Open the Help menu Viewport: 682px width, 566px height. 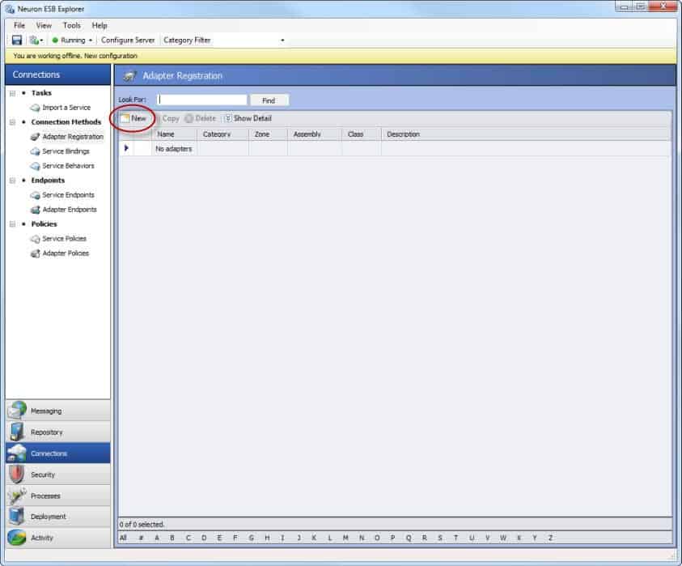100,26
